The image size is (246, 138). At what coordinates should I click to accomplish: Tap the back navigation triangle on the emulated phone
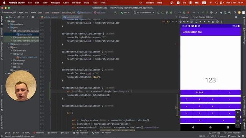pos(193,127)
